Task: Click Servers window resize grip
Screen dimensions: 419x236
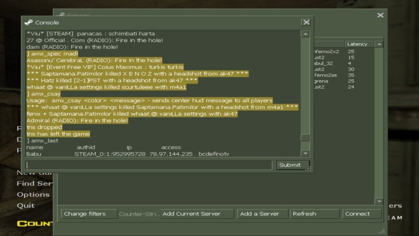Action: (x=382, y=231)
